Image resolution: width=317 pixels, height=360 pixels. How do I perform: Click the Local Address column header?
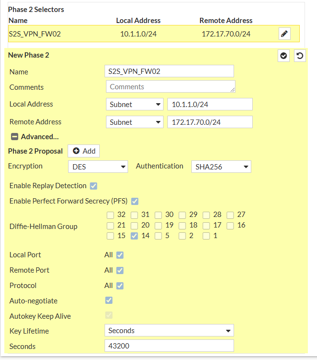138,21
